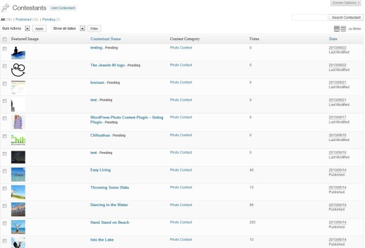Click the surfer thumbnail for testing
This screenshot has height=248, width=365.
18,52
